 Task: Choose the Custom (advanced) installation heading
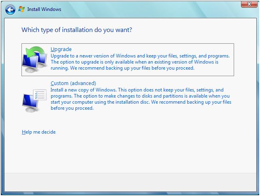point(73,83)
